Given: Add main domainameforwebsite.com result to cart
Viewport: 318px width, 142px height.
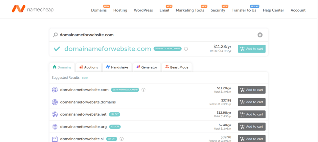Looking at the screenshot, I should 252,49.
